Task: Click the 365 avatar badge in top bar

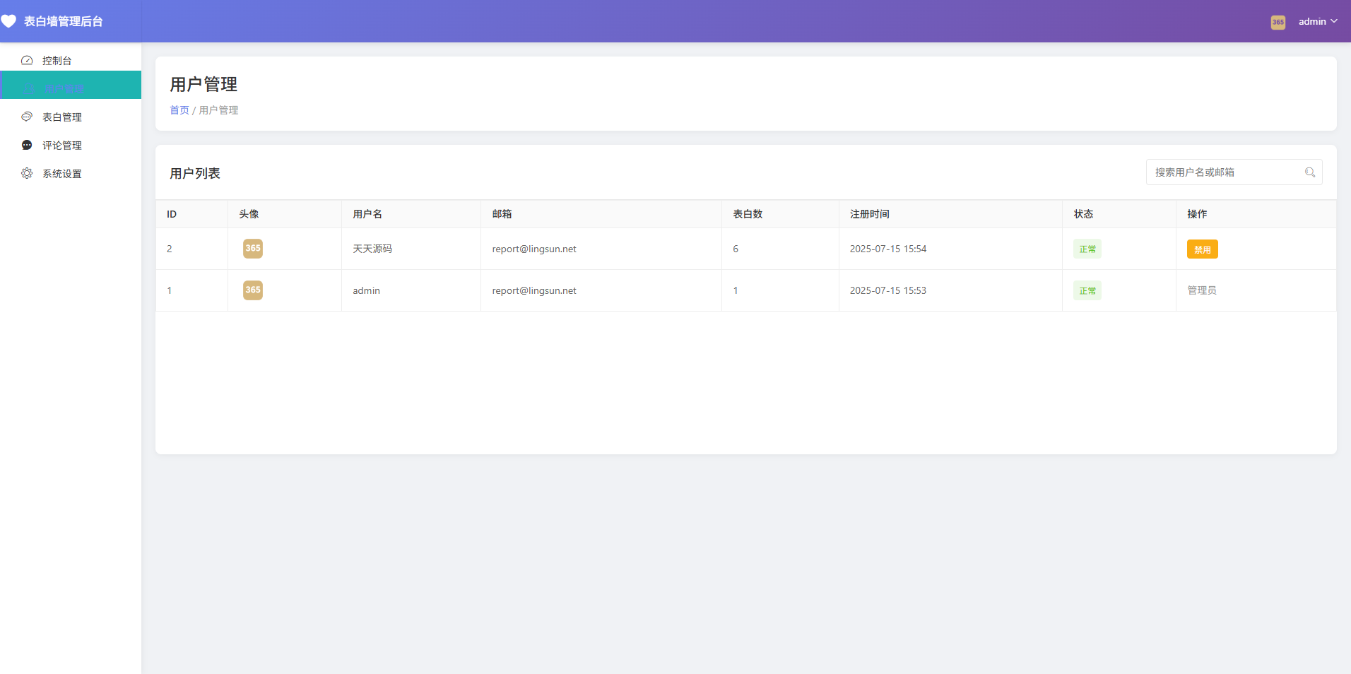Action: (1277, 22)
